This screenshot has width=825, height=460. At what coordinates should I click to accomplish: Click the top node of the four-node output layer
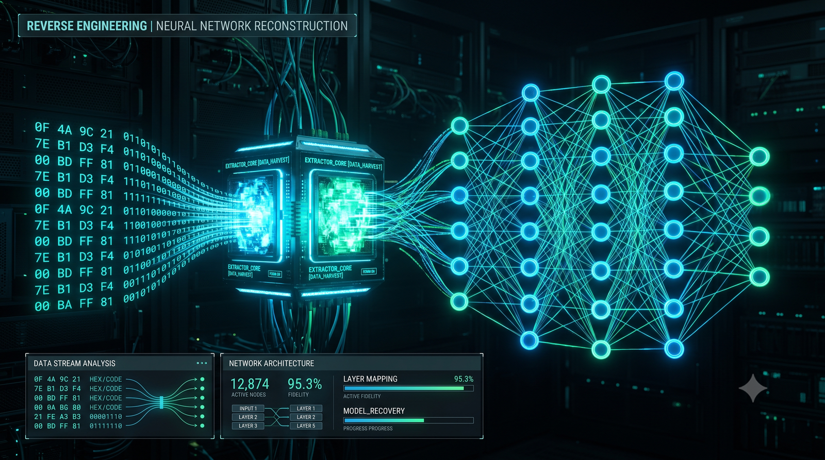click(x=759, y=157)
